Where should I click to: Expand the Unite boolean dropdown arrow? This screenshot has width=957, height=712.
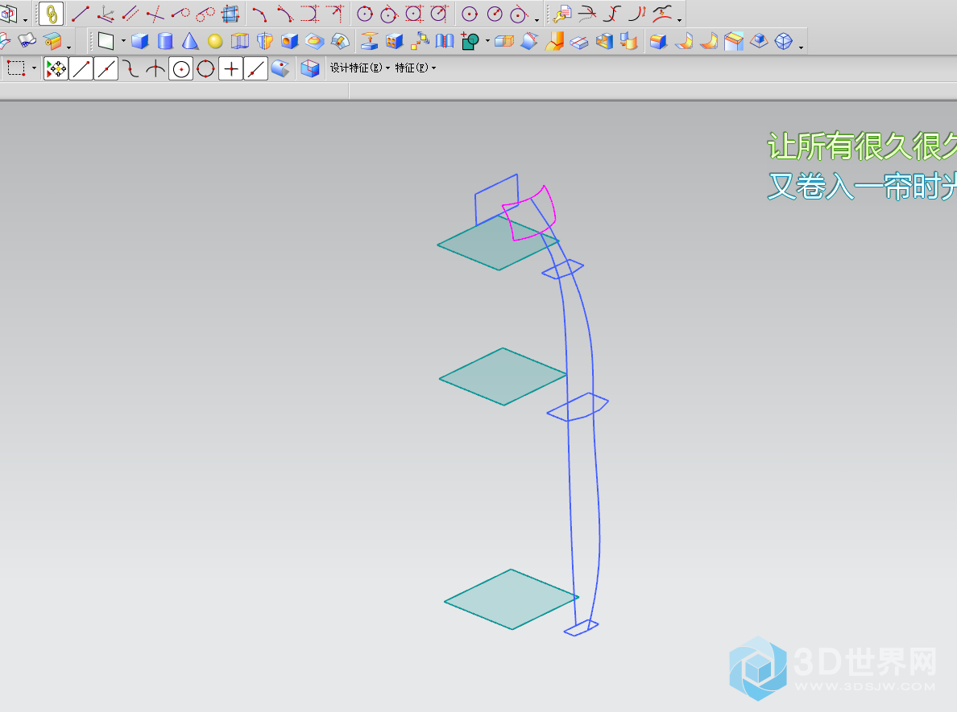click(487, 41)
